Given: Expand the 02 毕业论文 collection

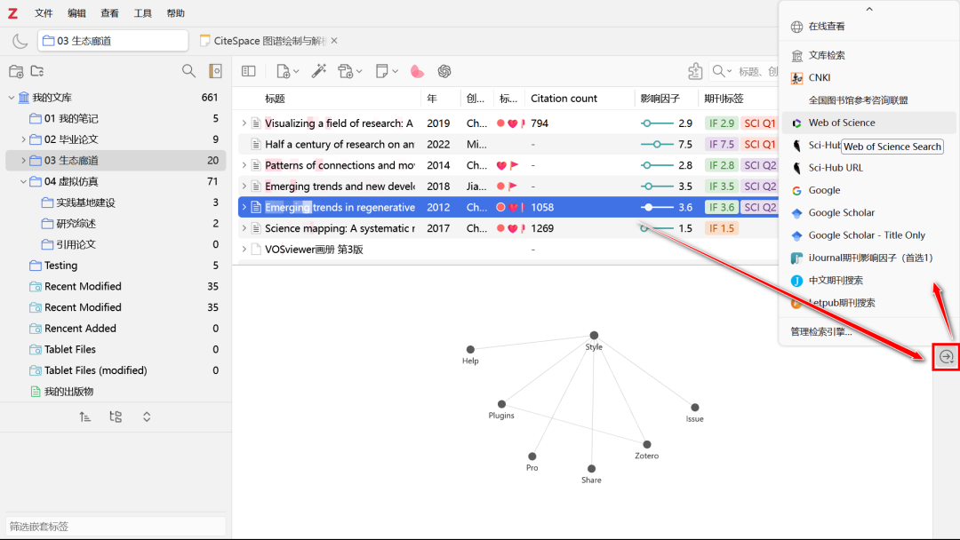Looking at the screenshot, I should click(24, 139).
